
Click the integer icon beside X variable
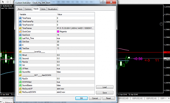(x=20, y=45)
